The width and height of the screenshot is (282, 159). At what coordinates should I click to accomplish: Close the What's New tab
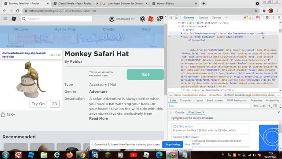tap(204, 112)
